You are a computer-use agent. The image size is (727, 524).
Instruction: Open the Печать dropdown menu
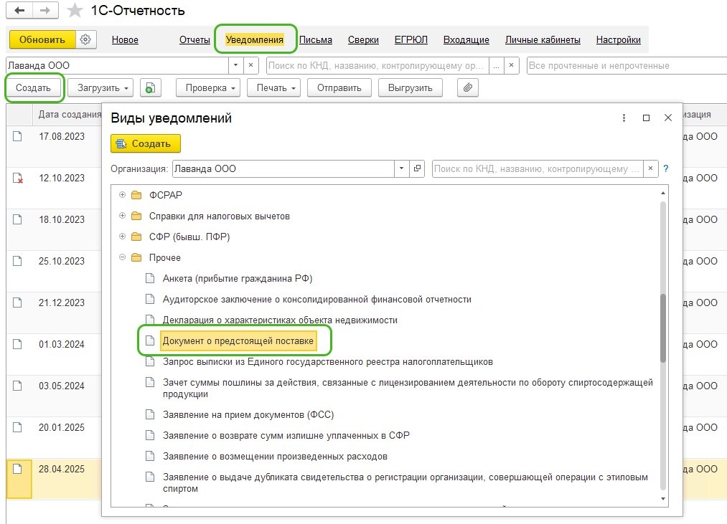coord(274,87)
